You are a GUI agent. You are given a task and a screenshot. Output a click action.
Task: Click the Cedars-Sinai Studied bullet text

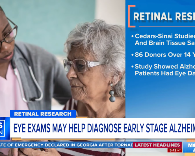pos(165,39)
